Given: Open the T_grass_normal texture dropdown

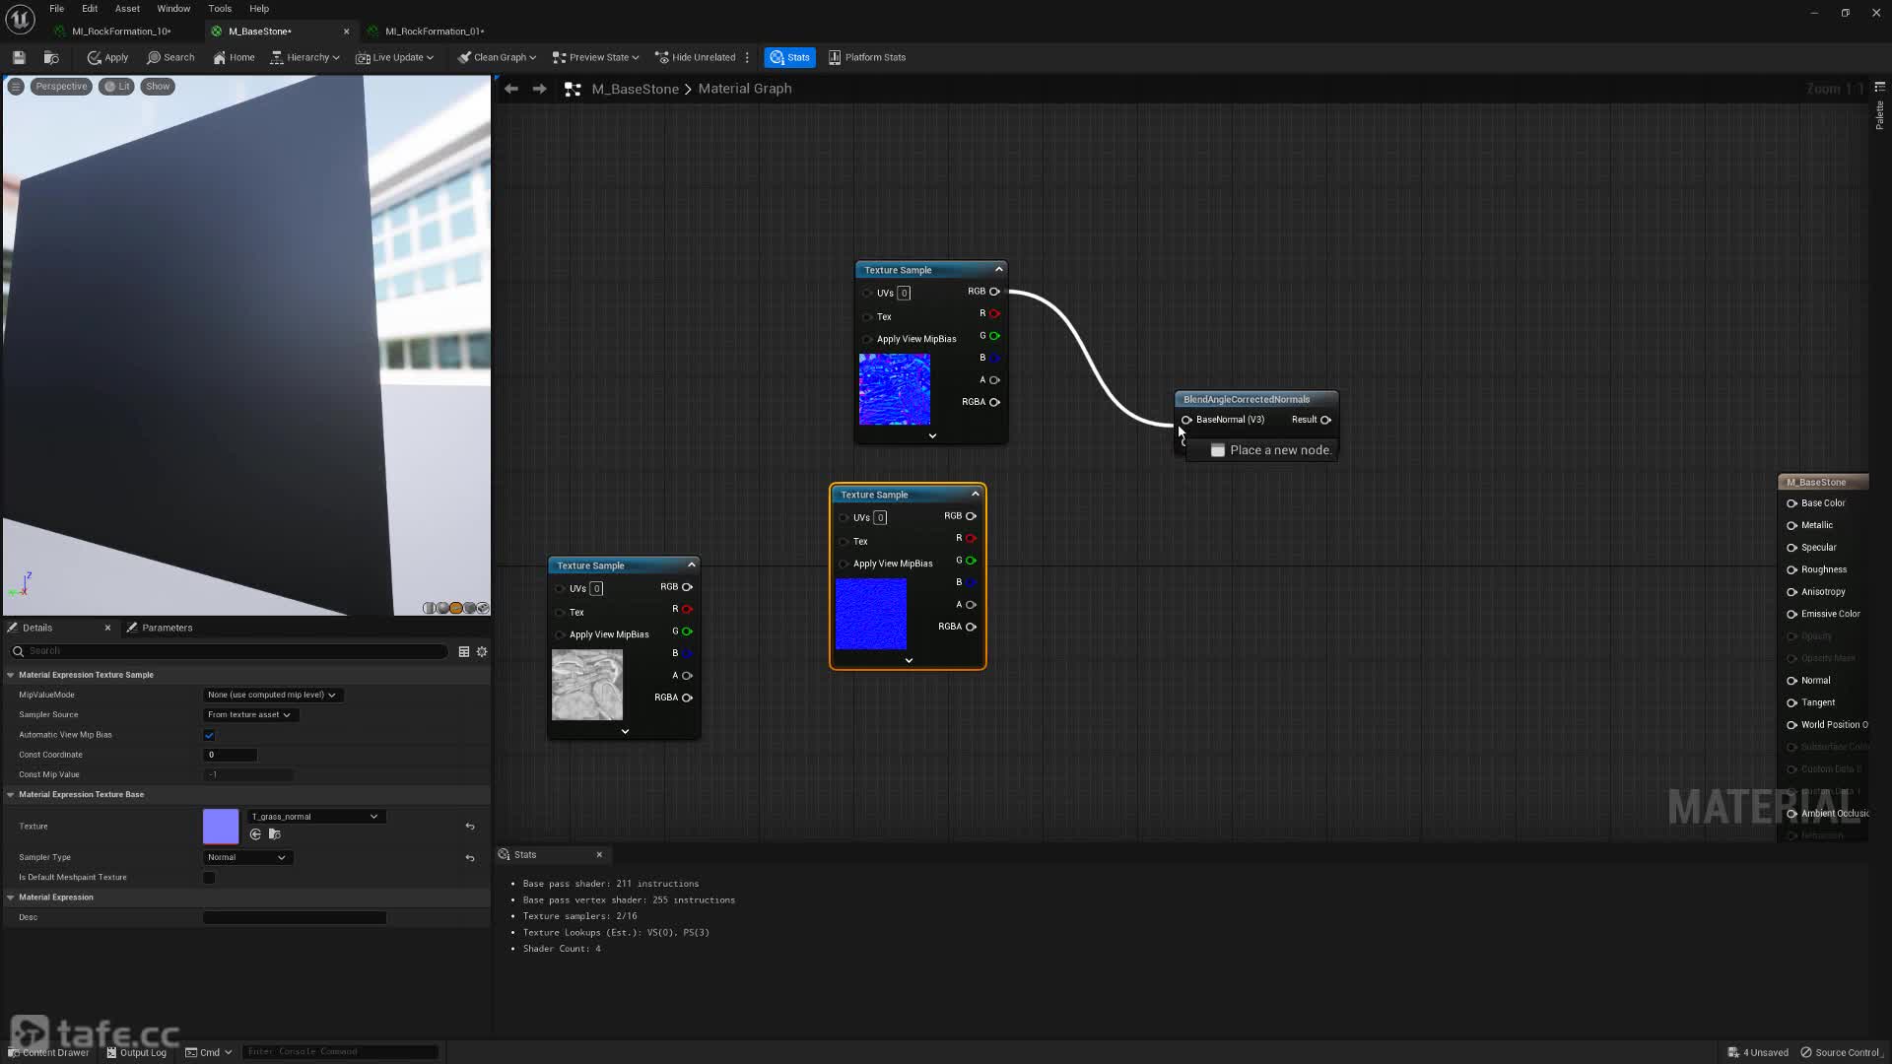Looking at the screenshot, I should [x=315, y=817].
